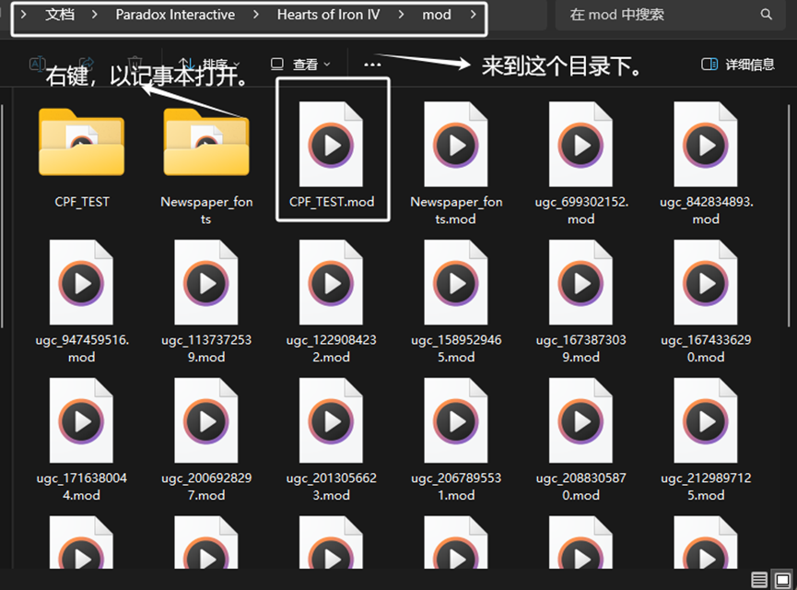The height and width of the screenshot is (590, 797).
Task: Toggle the 详细信息 details pane
Action: coord(737,65)
